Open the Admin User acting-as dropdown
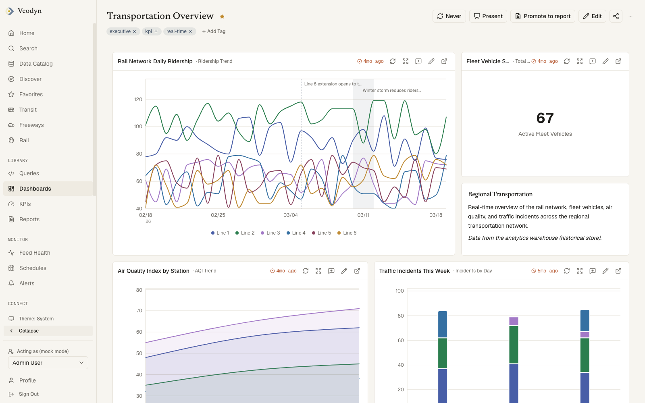645x403 pixels. [x=48, y=363]
